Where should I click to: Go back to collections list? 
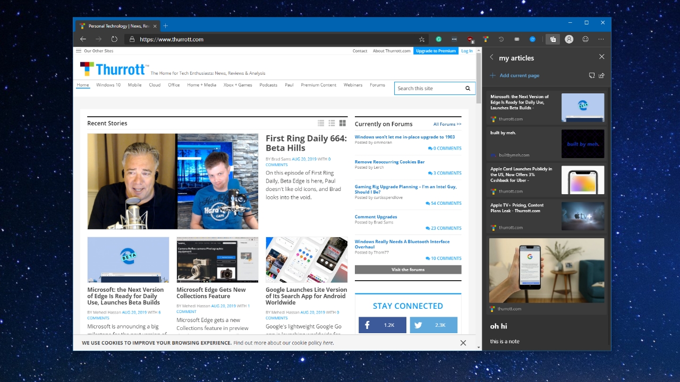[491, 57]
